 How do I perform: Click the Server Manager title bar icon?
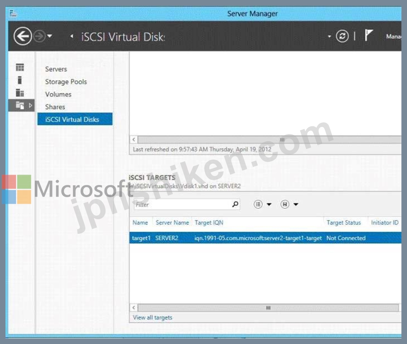13,13
